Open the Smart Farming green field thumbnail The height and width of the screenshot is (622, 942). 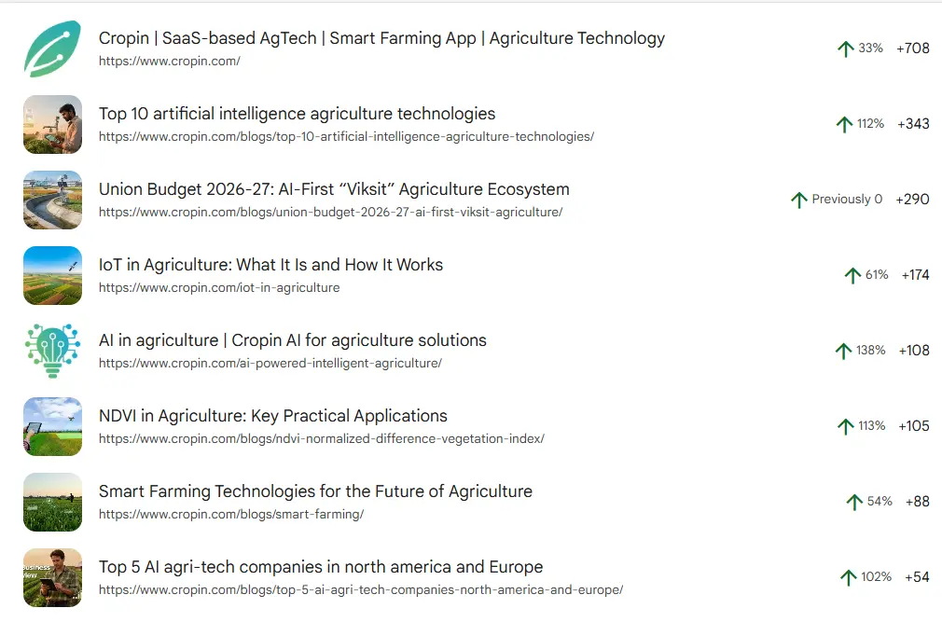tap(52, 502)
